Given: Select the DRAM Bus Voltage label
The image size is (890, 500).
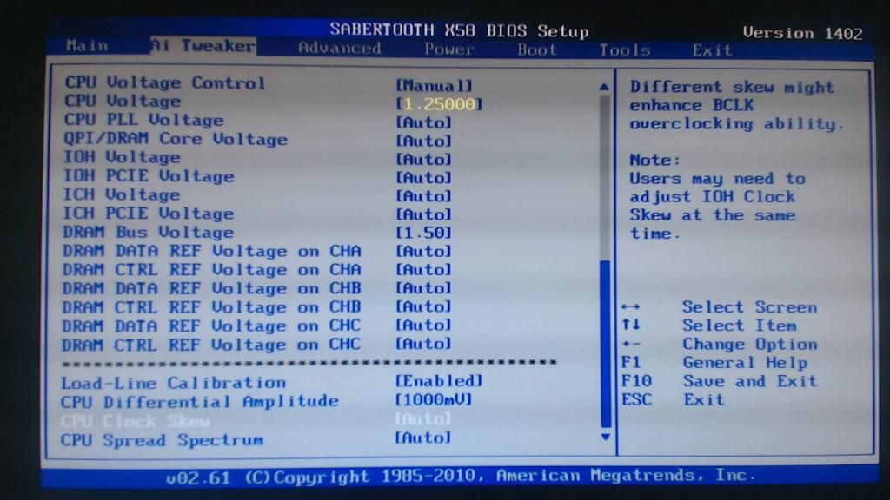Looking at the screenshot, I should (148, 233).
